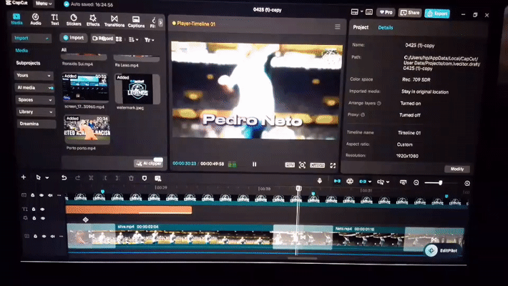The image size is (508, 286).
Task: Mute the main video track
Action: (52, 237)
